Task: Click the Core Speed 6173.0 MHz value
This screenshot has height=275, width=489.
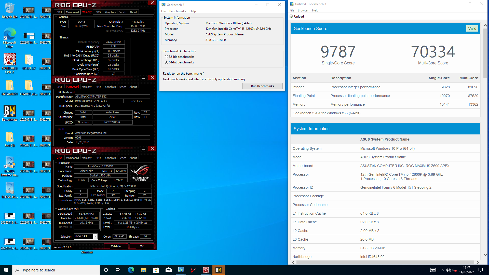Action: tap(86, 214)
